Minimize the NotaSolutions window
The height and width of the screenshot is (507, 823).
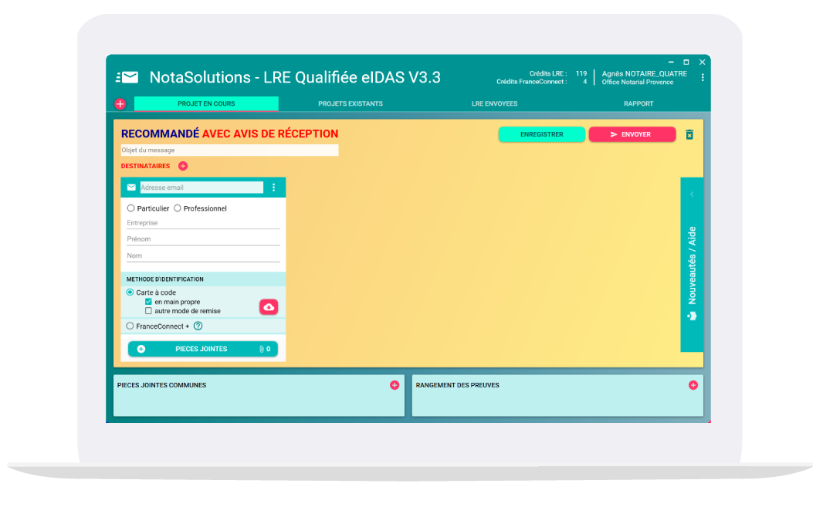point(671,62)
